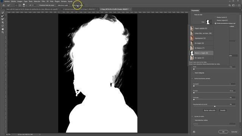242x136 pixels.
Task: Choose Superponer view mode
Action: (202, 38)
